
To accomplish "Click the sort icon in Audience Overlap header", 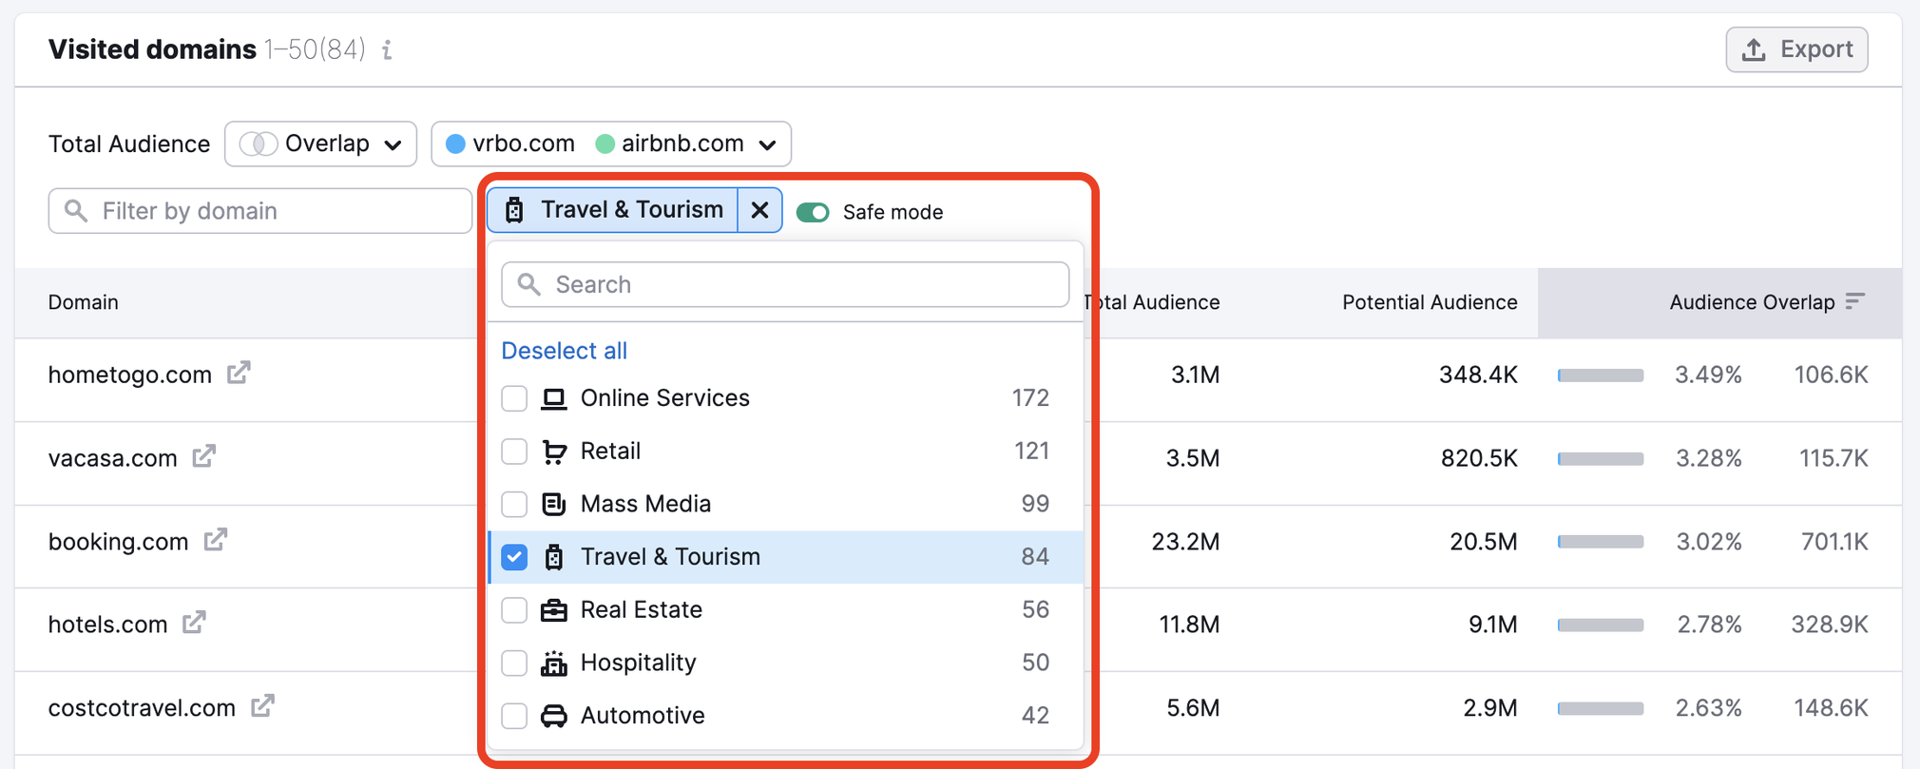I will tap(1855, 301).
